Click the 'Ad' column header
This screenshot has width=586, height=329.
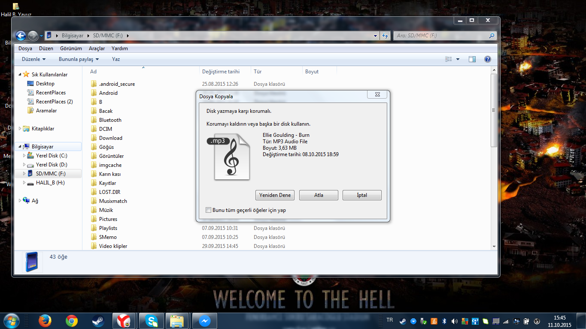click(x=93, y=72)
